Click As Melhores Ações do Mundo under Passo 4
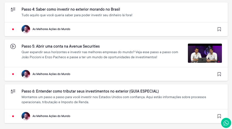232x129 pixels. click(x=51, y=29)
